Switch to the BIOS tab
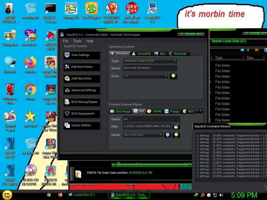Image resolution: width=267 pixels, height=200 pixels. tap(189, 111)
